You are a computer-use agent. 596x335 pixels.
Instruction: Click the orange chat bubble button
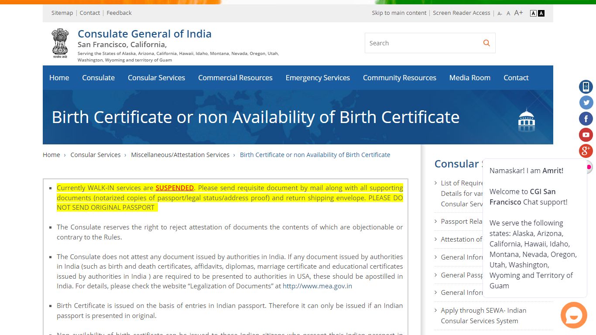(574, 315)
